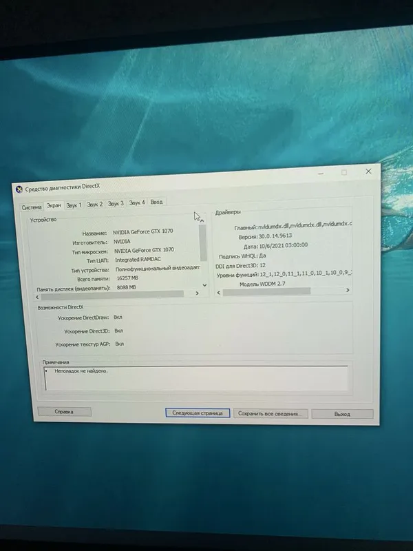Close the DirectX diagnostic window
Image resolution: width=413 pixels, height=551 pixels.
(368, 171)
